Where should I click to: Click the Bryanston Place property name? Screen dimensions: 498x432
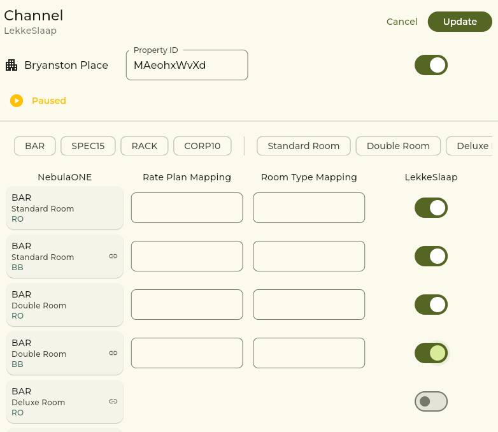click(66, 65)
